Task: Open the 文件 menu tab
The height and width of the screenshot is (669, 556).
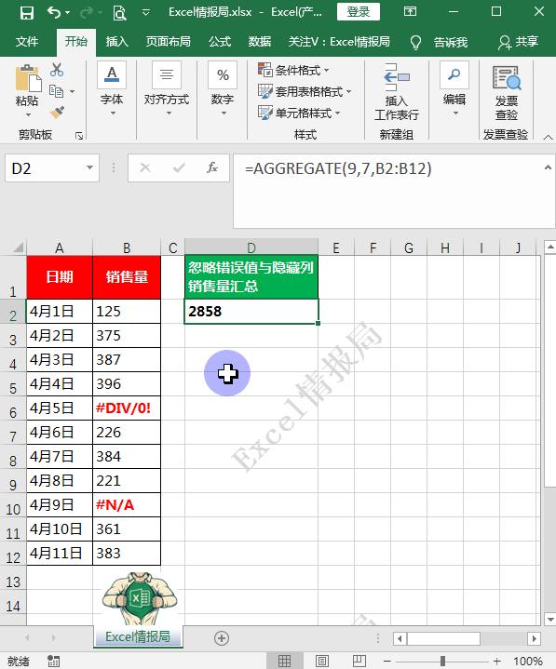Action: click(27, 42)
